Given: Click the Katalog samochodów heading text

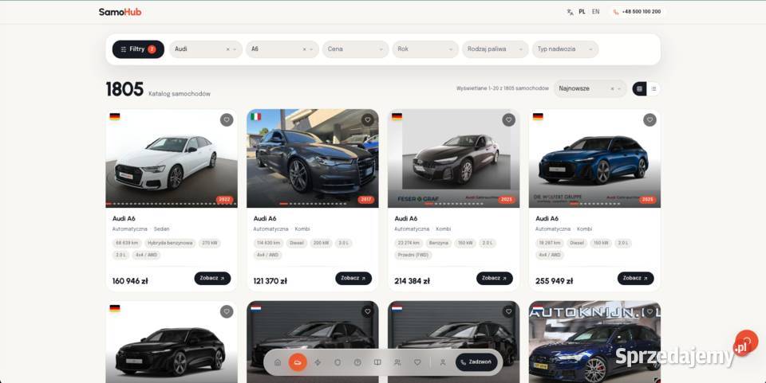Looking at the screenshot, I should click(x=180, y=93).
